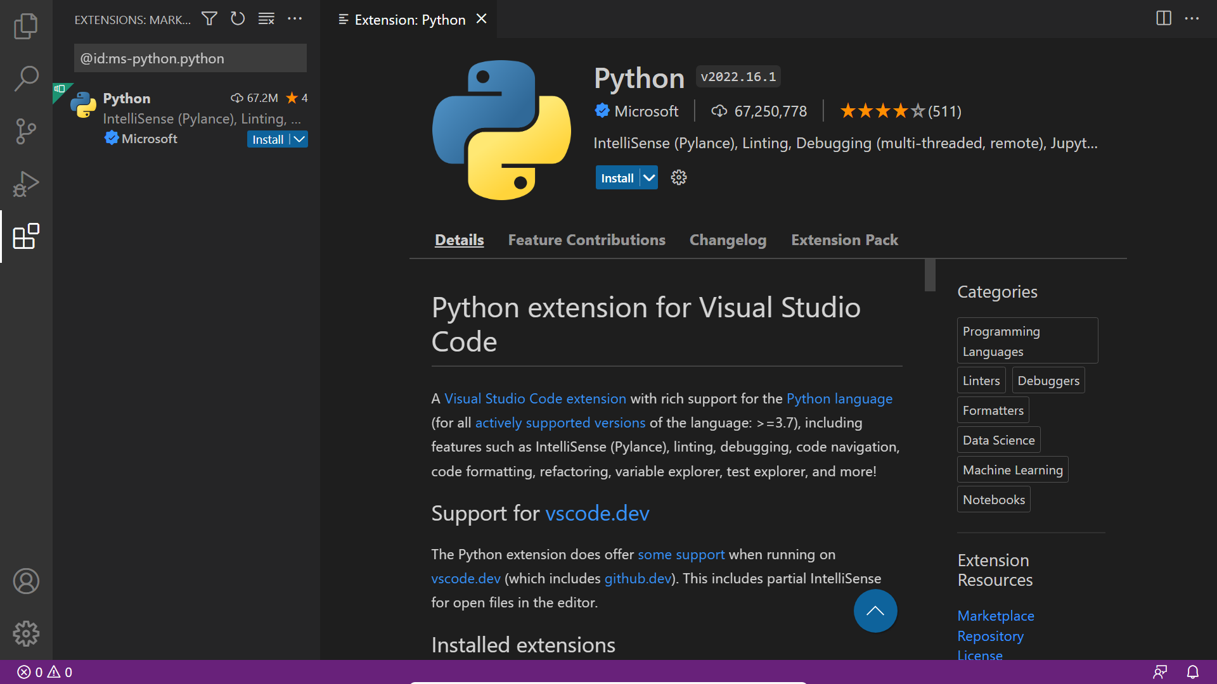Click the notifications bell icon

click(1194, 672)
